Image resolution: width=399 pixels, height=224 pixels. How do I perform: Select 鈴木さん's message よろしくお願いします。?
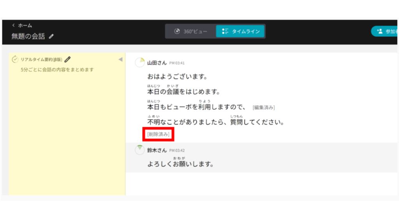[x=180, y=164]
